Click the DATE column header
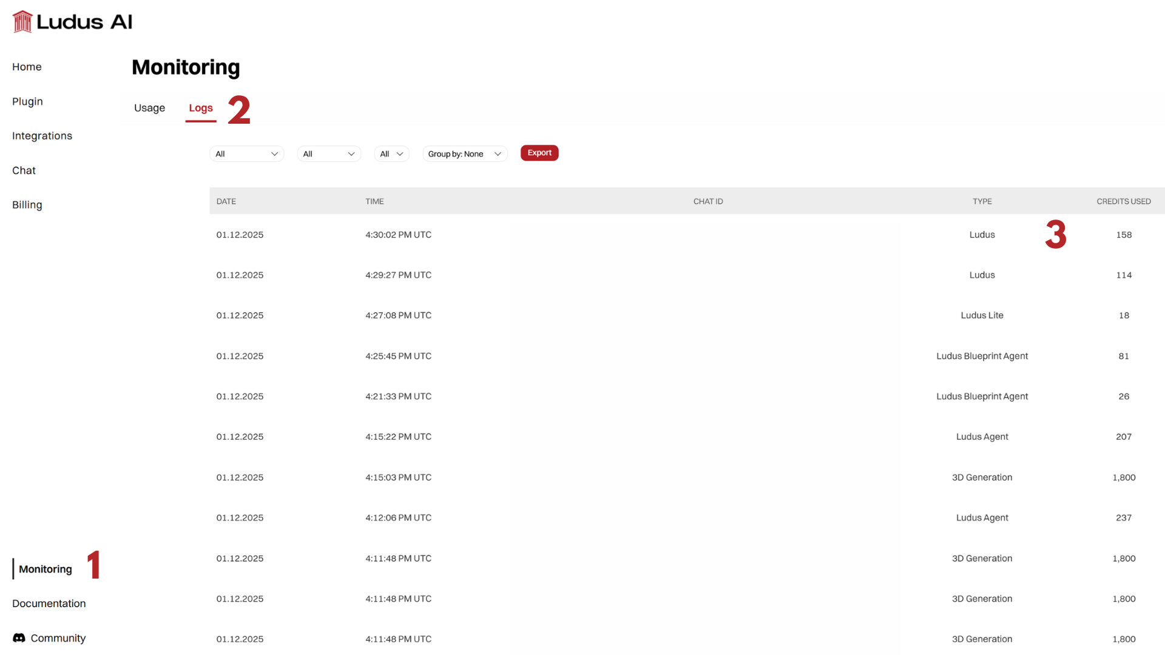The height and width of the screenshot is (655, 1165). click(x=226, y=201)
